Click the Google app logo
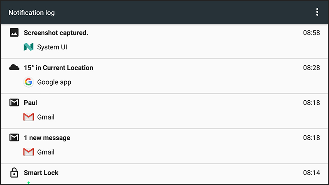This screenshot has width=329, height=185. (28, 82)
